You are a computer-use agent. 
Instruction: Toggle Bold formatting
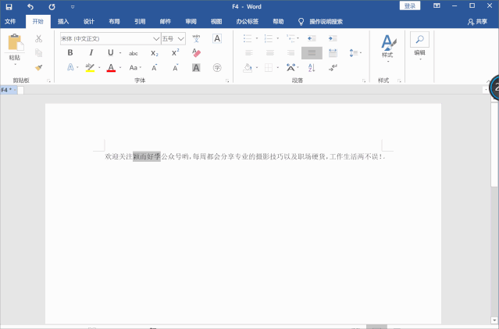pyautogui.click(x=70, y=53)
